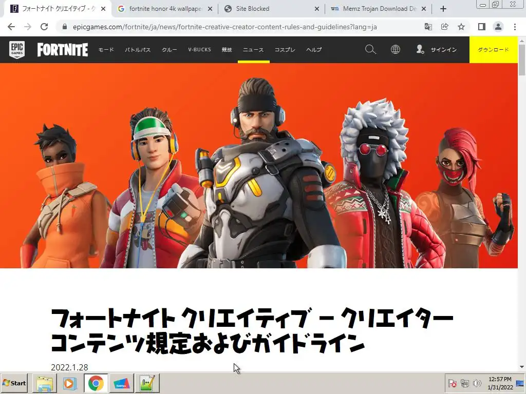Open the 競技 menu item
This screenshot has height=394, width=526.
227,50
